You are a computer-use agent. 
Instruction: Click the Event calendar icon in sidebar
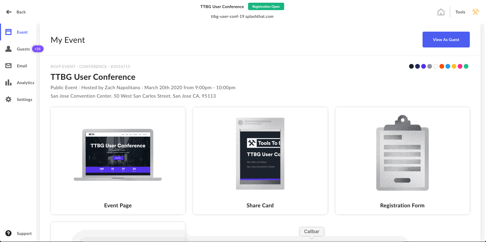(9, 32)
